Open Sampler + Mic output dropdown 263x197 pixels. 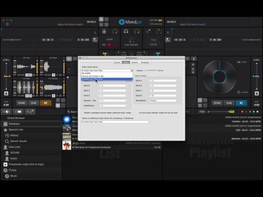pos(113,101)
